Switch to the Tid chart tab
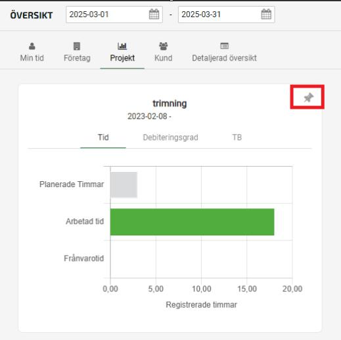 (x=103, y=138)
